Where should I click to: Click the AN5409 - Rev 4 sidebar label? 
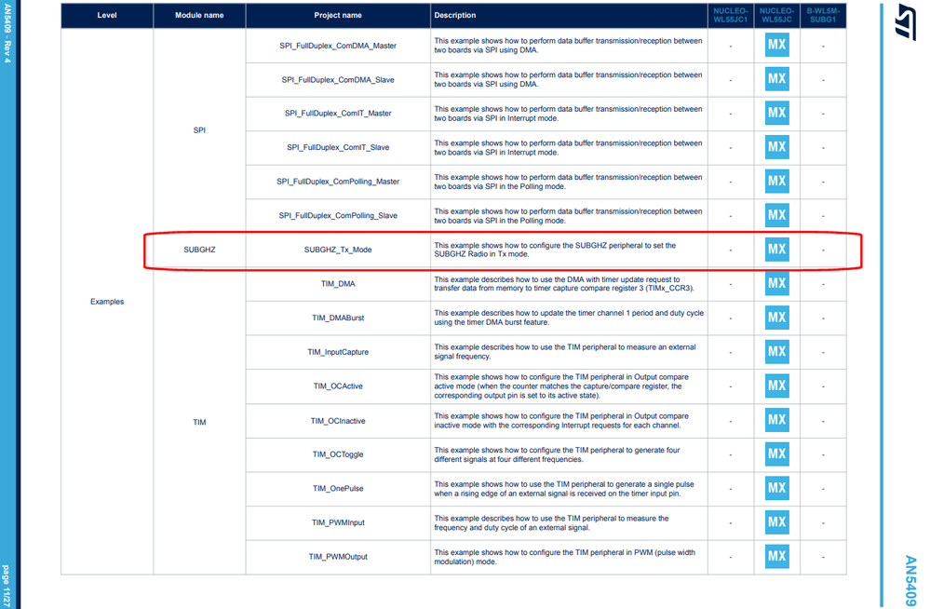[x=7, y=32]
